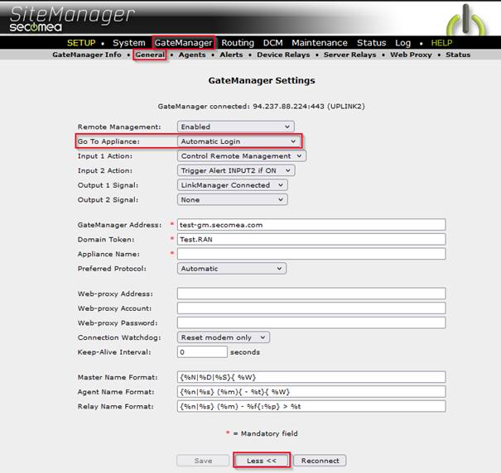The image size is (501, 473).
Task: Click the GateManager Address field
Action: (311, 225)
